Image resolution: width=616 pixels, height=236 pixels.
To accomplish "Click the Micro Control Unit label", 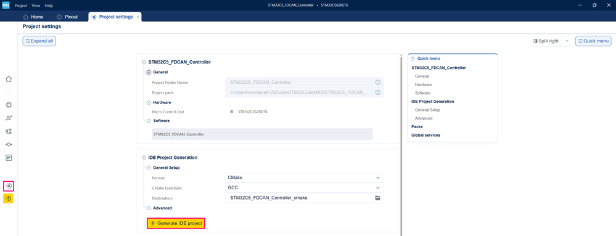I will [x=168, y=112].
